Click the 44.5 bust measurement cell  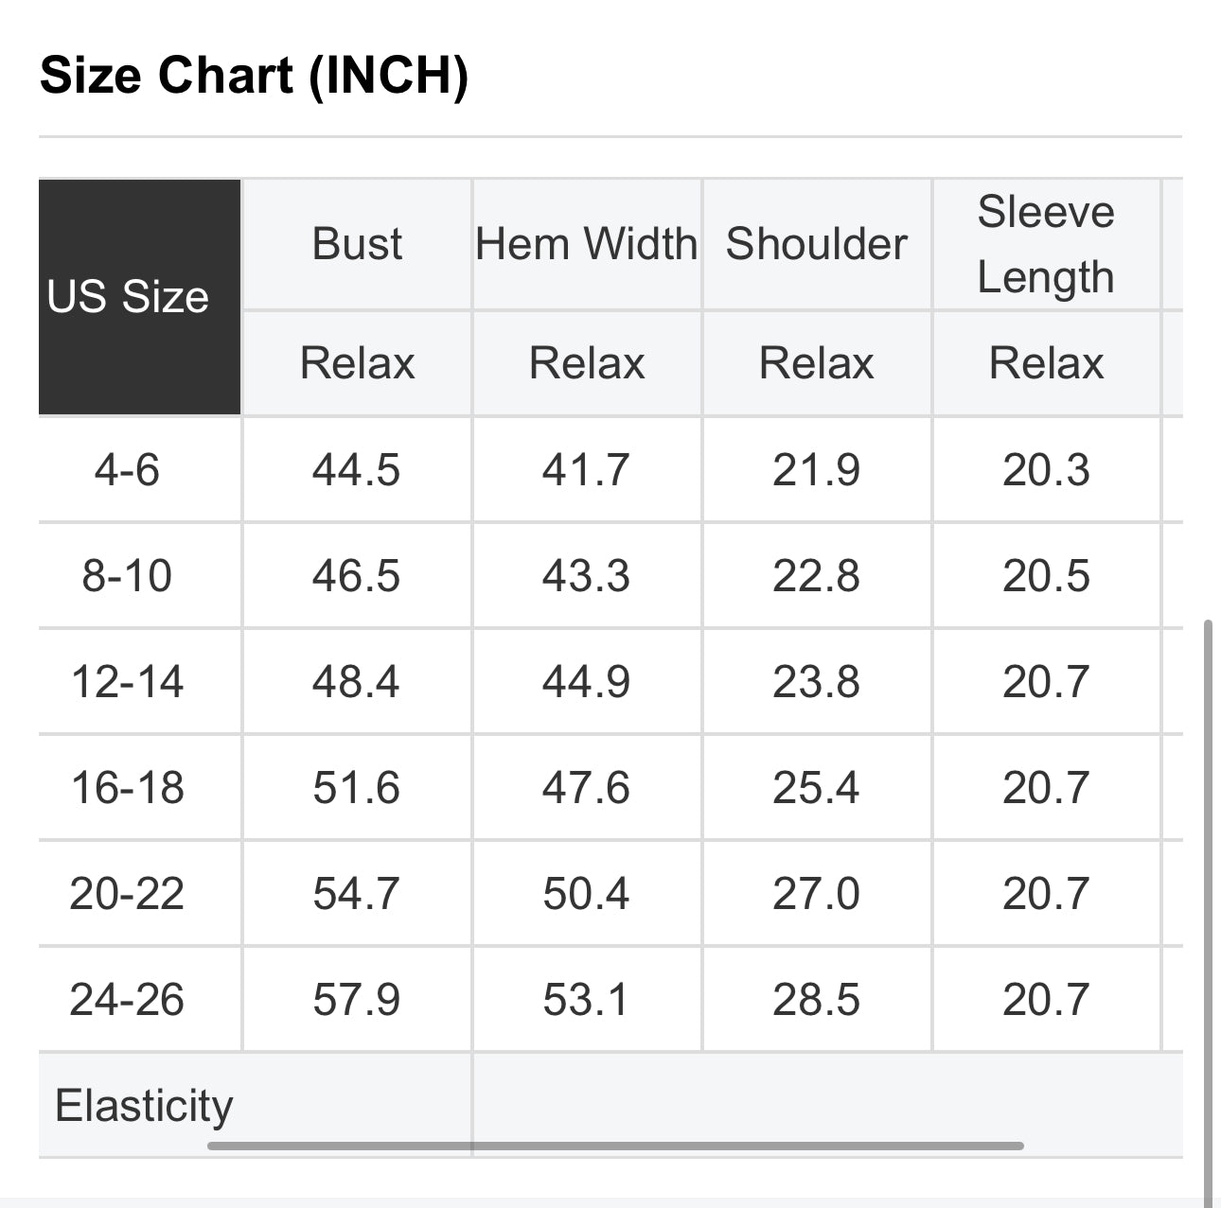(357, 470)
